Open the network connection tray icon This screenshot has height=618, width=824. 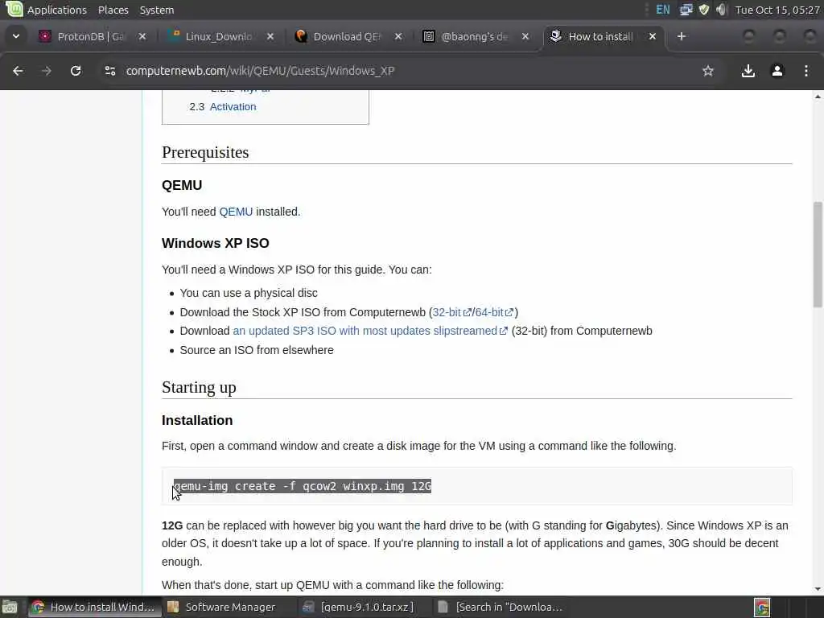coord(686,10)
